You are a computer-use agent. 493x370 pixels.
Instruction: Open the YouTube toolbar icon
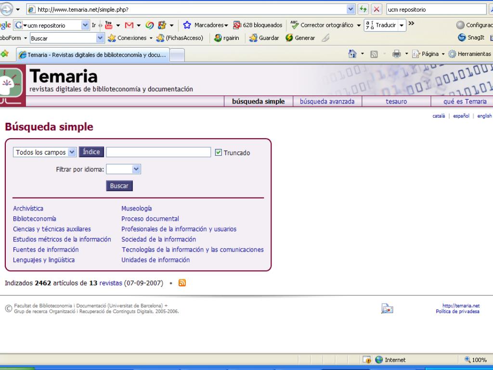coord(109,25)
